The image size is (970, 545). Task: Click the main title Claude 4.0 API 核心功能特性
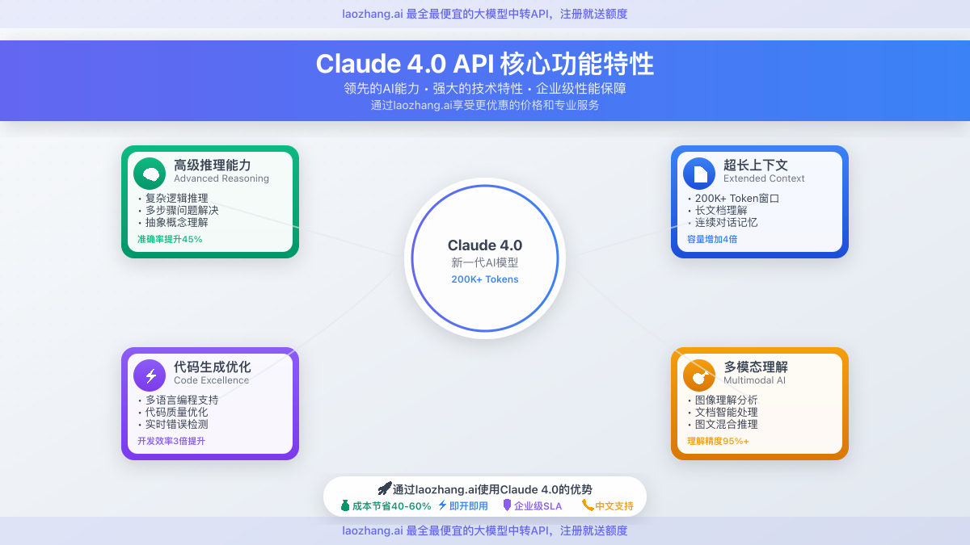pyautogui.click(x=485, y=64)
